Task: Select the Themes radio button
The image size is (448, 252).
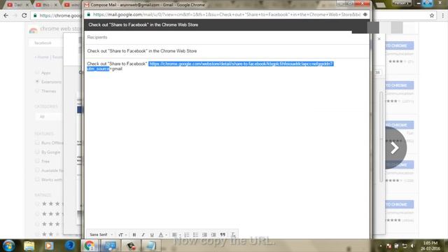Action: 37,91
